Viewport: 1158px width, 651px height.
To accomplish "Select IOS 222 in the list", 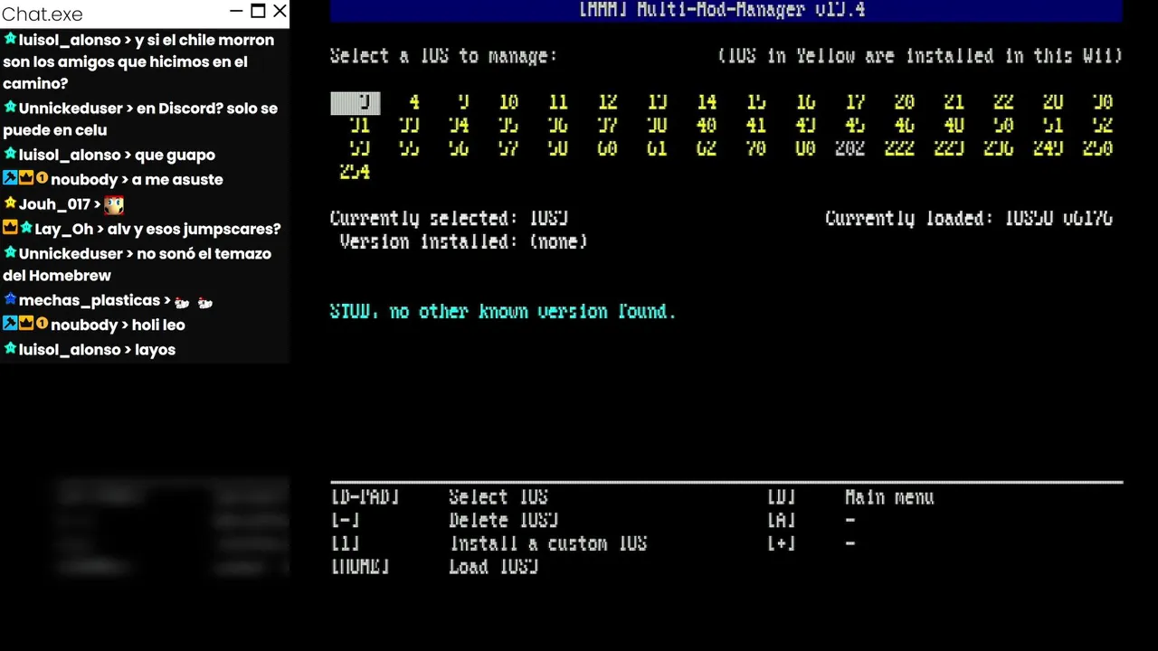I will 899,148.
